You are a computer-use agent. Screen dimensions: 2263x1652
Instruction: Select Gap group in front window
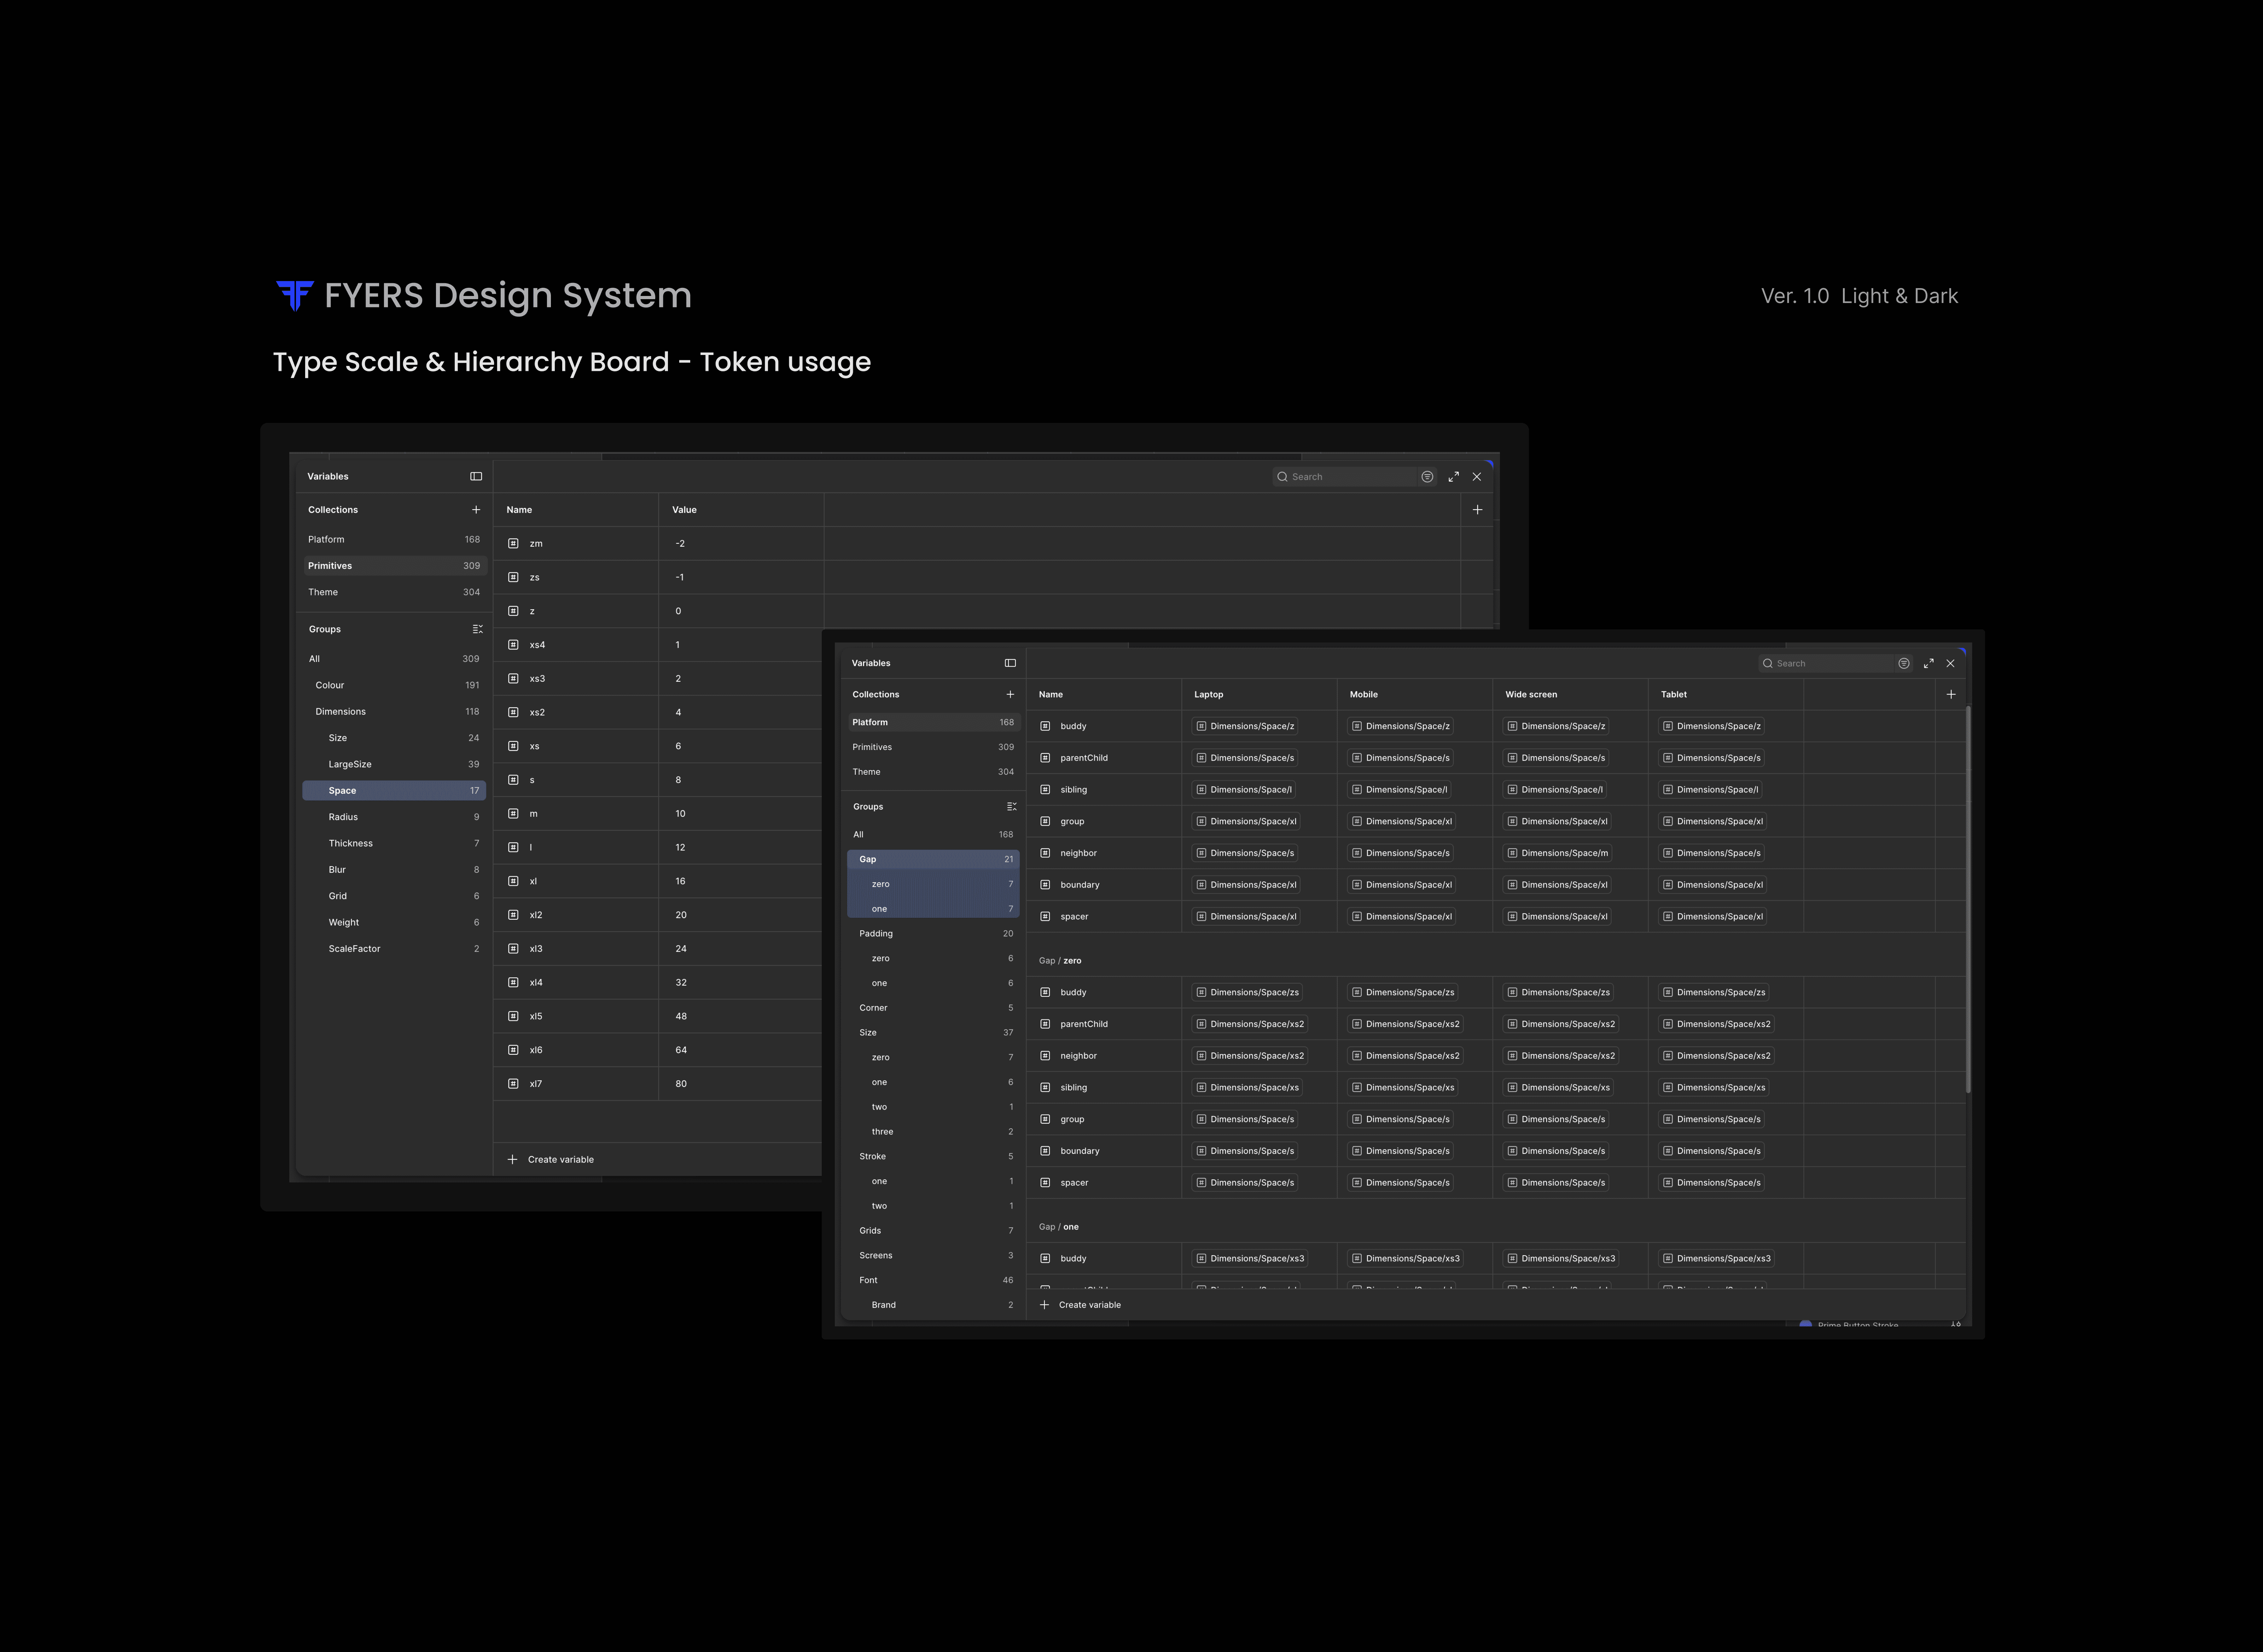coord(933,859)
